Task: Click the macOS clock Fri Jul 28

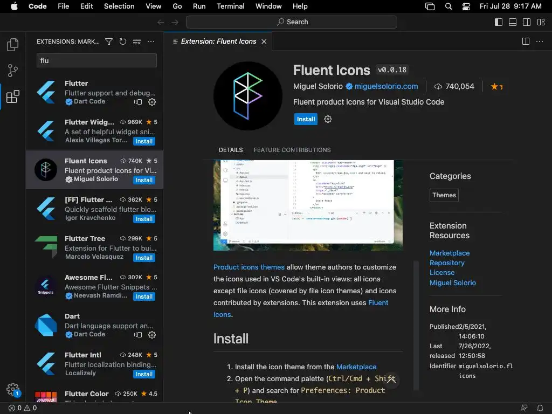Action: coord(510,6)
